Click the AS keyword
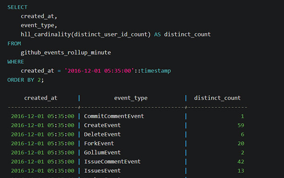Screen dimensions: 284x178 pyautogui.click(x=157, y=34)
